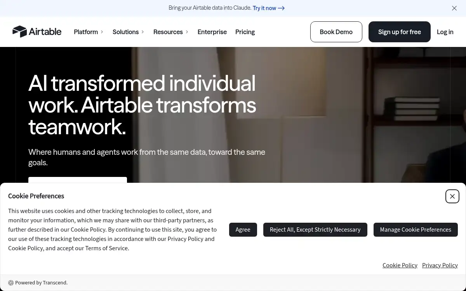
Task: Click Sign up for free
Action: 400,32
